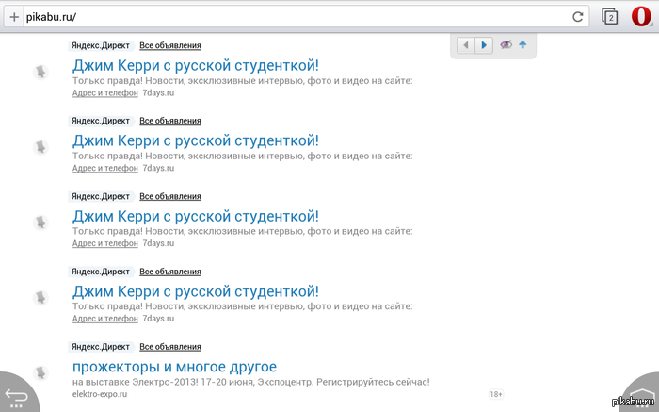Click the pin icon beside the fourth Джим Керри ad
Image resolution: width=659 pixels, height=412 pixels.
point(40,298)
